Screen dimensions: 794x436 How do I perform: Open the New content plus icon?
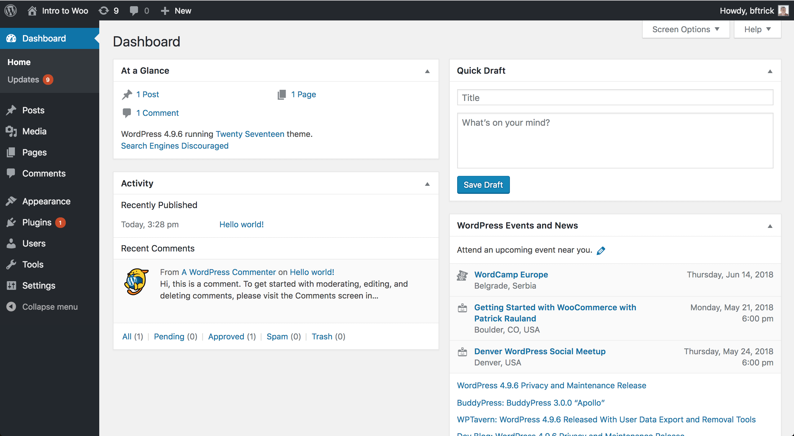tap(165, 10)
